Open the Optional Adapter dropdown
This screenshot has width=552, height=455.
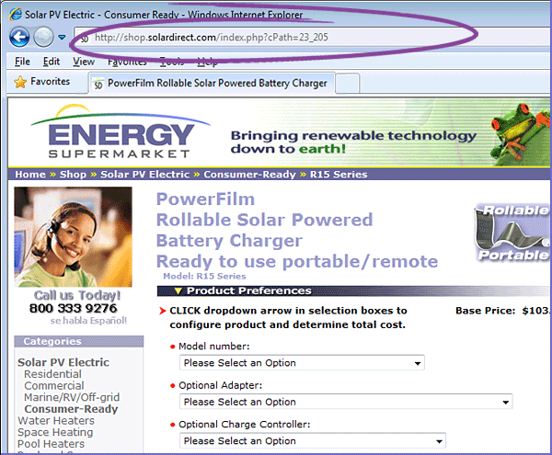click(x=346, y=402)
